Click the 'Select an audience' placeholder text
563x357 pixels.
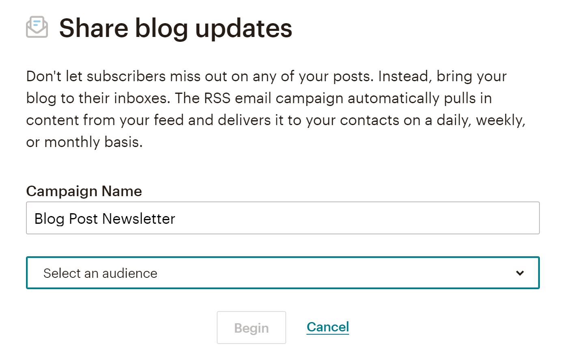(100, 273)
